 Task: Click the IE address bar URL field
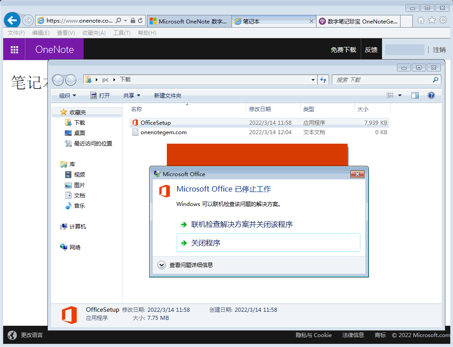[x=80, y=20]
